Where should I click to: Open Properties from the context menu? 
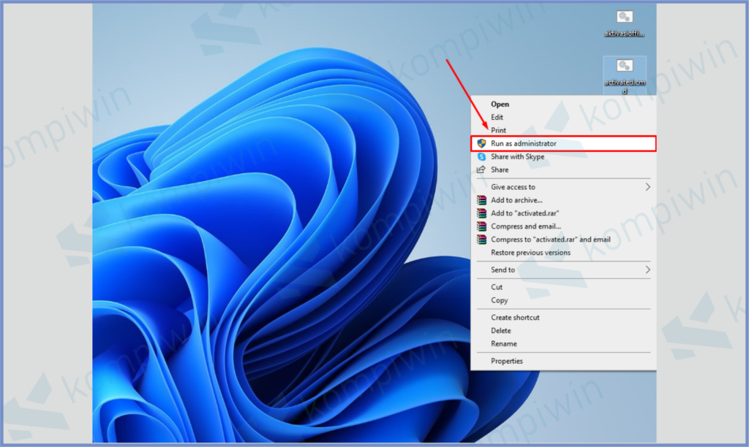(507, 361)
